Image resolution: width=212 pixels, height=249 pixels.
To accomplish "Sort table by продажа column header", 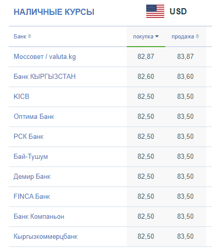I will (183, 36).
